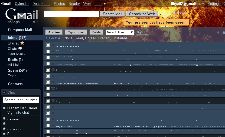This screenshot has width=225, height=137.
Task: Refresh the inbox list
Action: [x=142, y=33]
